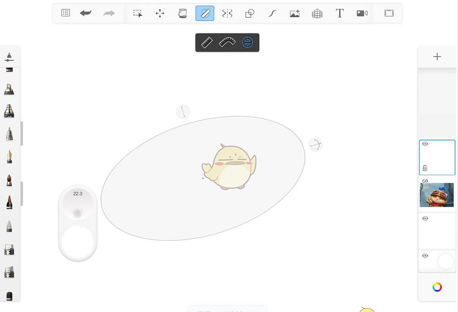The image size is (458, 312).
Task: Select the airbrush spray brush
Action: pos(9,111)
